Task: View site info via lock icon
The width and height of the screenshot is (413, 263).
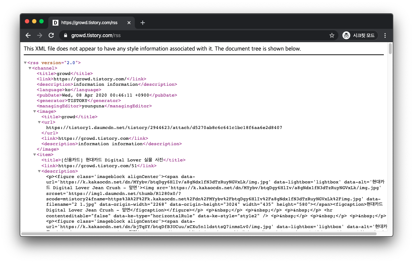Action: 66,35
